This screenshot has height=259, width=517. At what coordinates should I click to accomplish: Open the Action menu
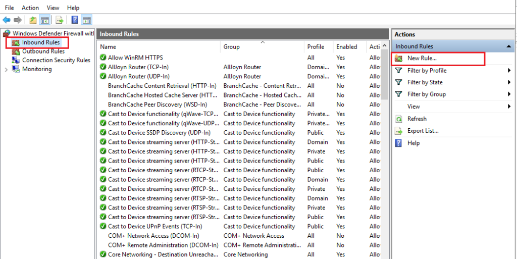click(30, 8)
